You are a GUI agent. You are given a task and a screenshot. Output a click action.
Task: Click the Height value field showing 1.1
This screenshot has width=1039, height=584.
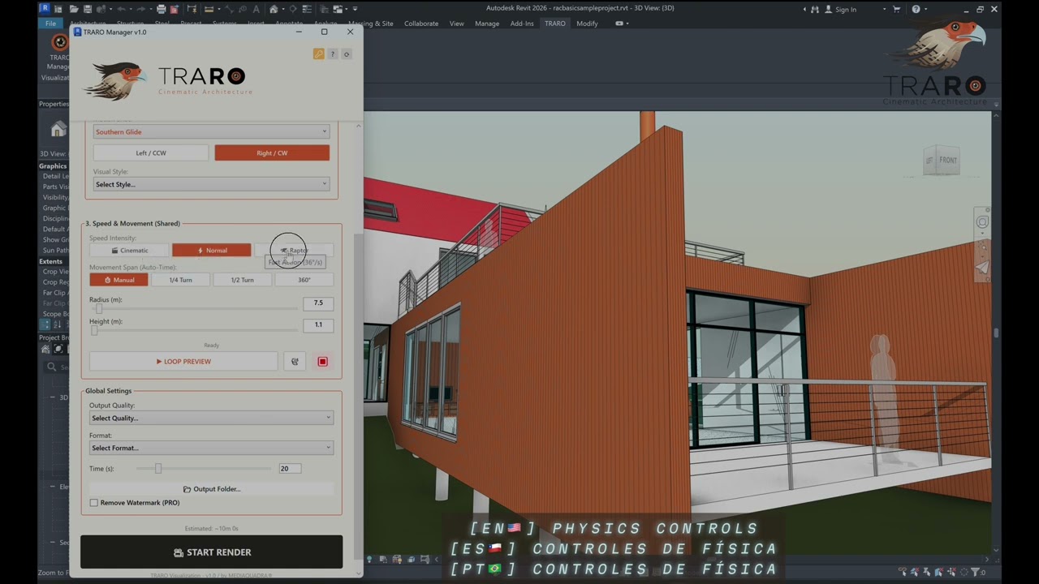tap(318, 324)
